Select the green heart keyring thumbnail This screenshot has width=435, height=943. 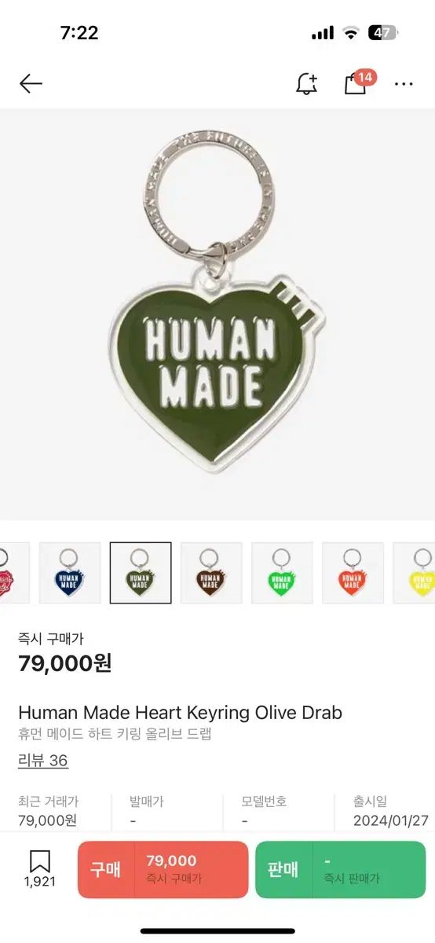[x=282, y=573]
